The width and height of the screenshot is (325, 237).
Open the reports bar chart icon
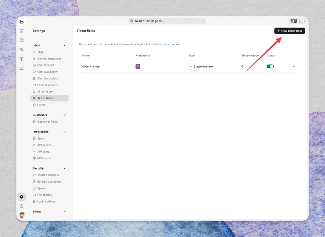22,68
